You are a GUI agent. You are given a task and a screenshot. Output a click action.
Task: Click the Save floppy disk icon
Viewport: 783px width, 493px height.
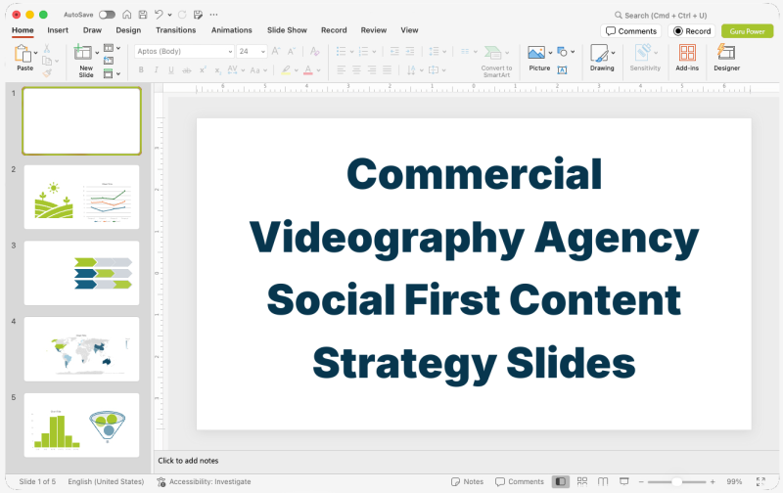pos(142,15)
